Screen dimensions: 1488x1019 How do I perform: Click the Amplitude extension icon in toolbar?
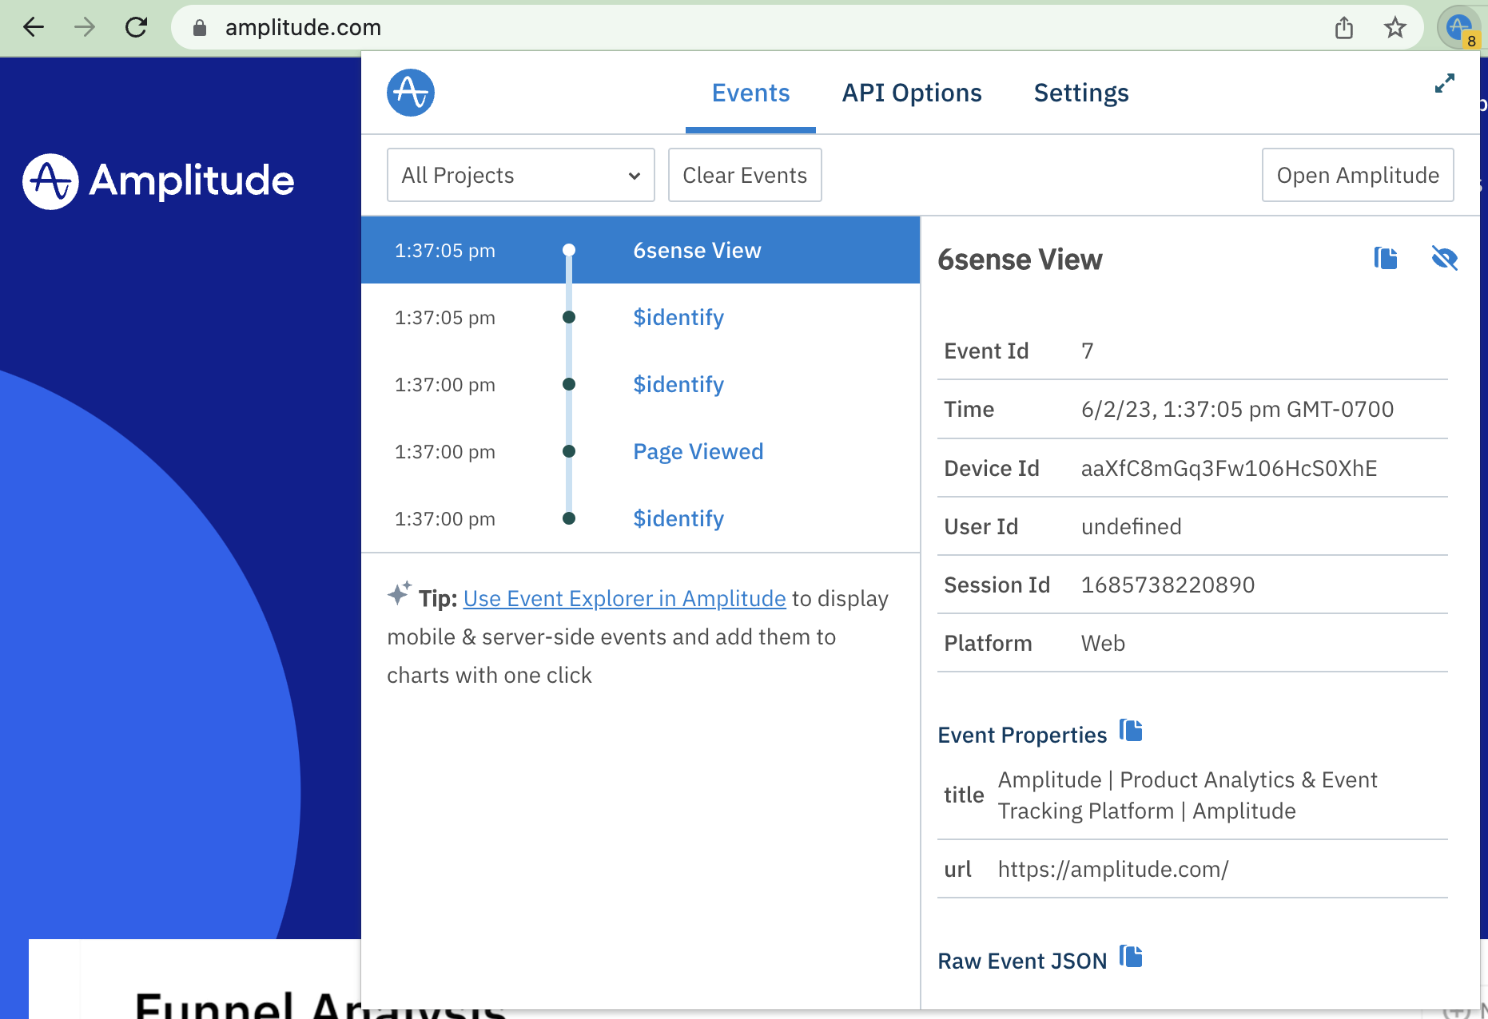(x=1459, y=28)
